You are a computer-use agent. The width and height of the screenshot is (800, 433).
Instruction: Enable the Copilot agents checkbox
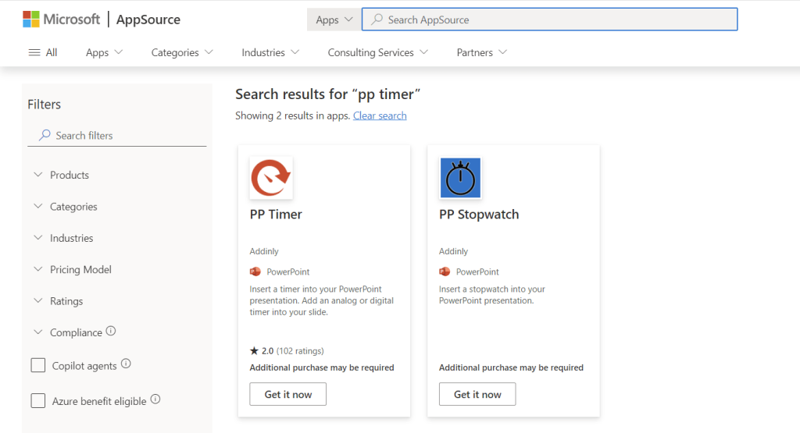click(37, 365)
